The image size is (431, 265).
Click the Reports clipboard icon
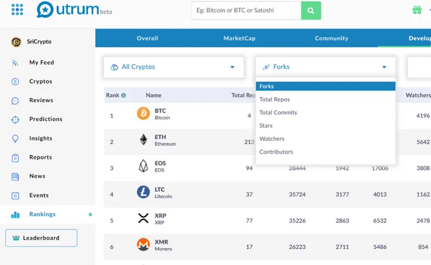(x=15, y=157)
